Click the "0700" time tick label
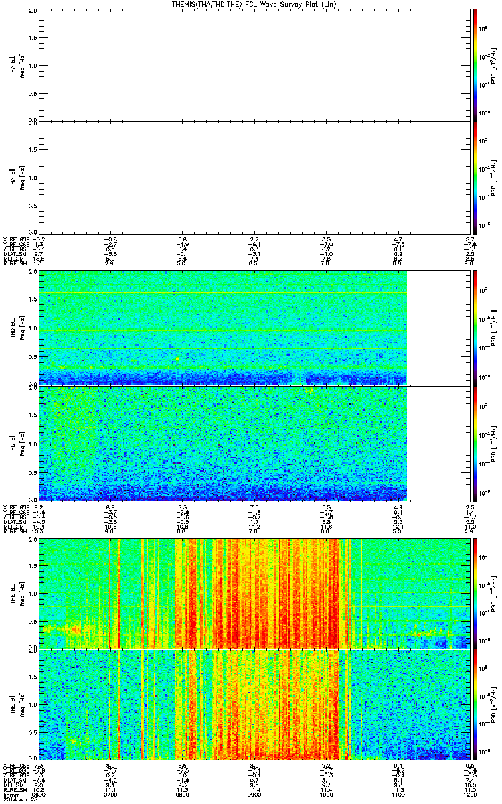 coord(111,795)
